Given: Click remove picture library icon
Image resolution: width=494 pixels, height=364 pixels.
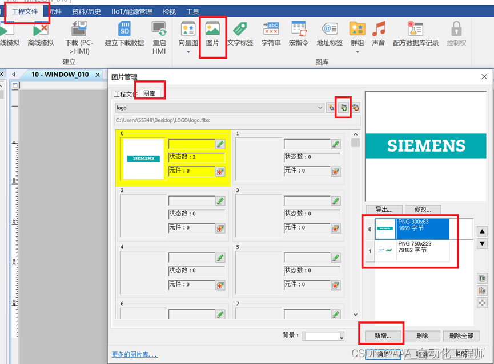Looking at the screenshot, I should pos(355,108).
